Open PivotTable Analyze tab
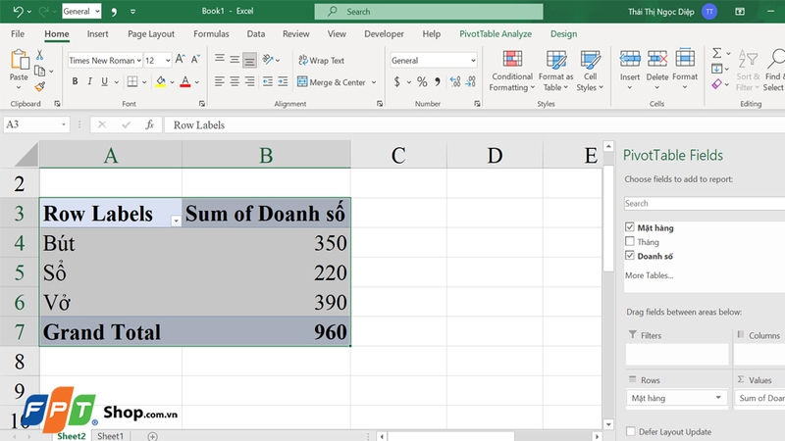 (496, 34)
